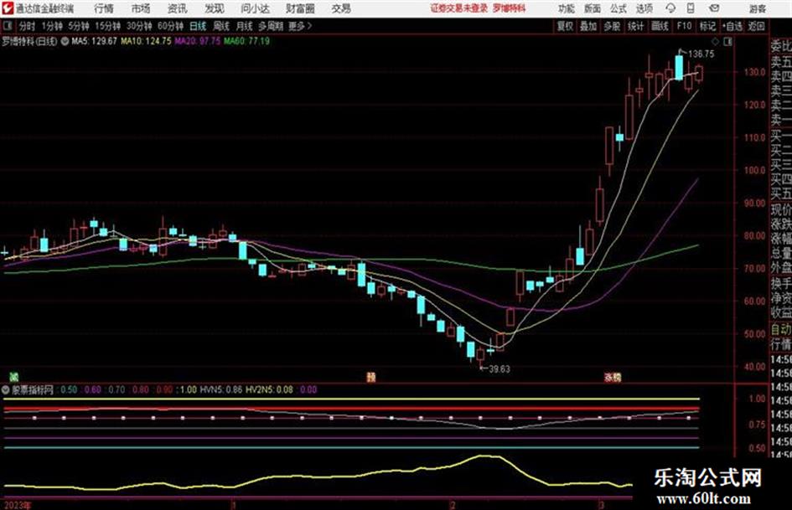
Task: Open the F10 company info button
Action: point(684,26)
